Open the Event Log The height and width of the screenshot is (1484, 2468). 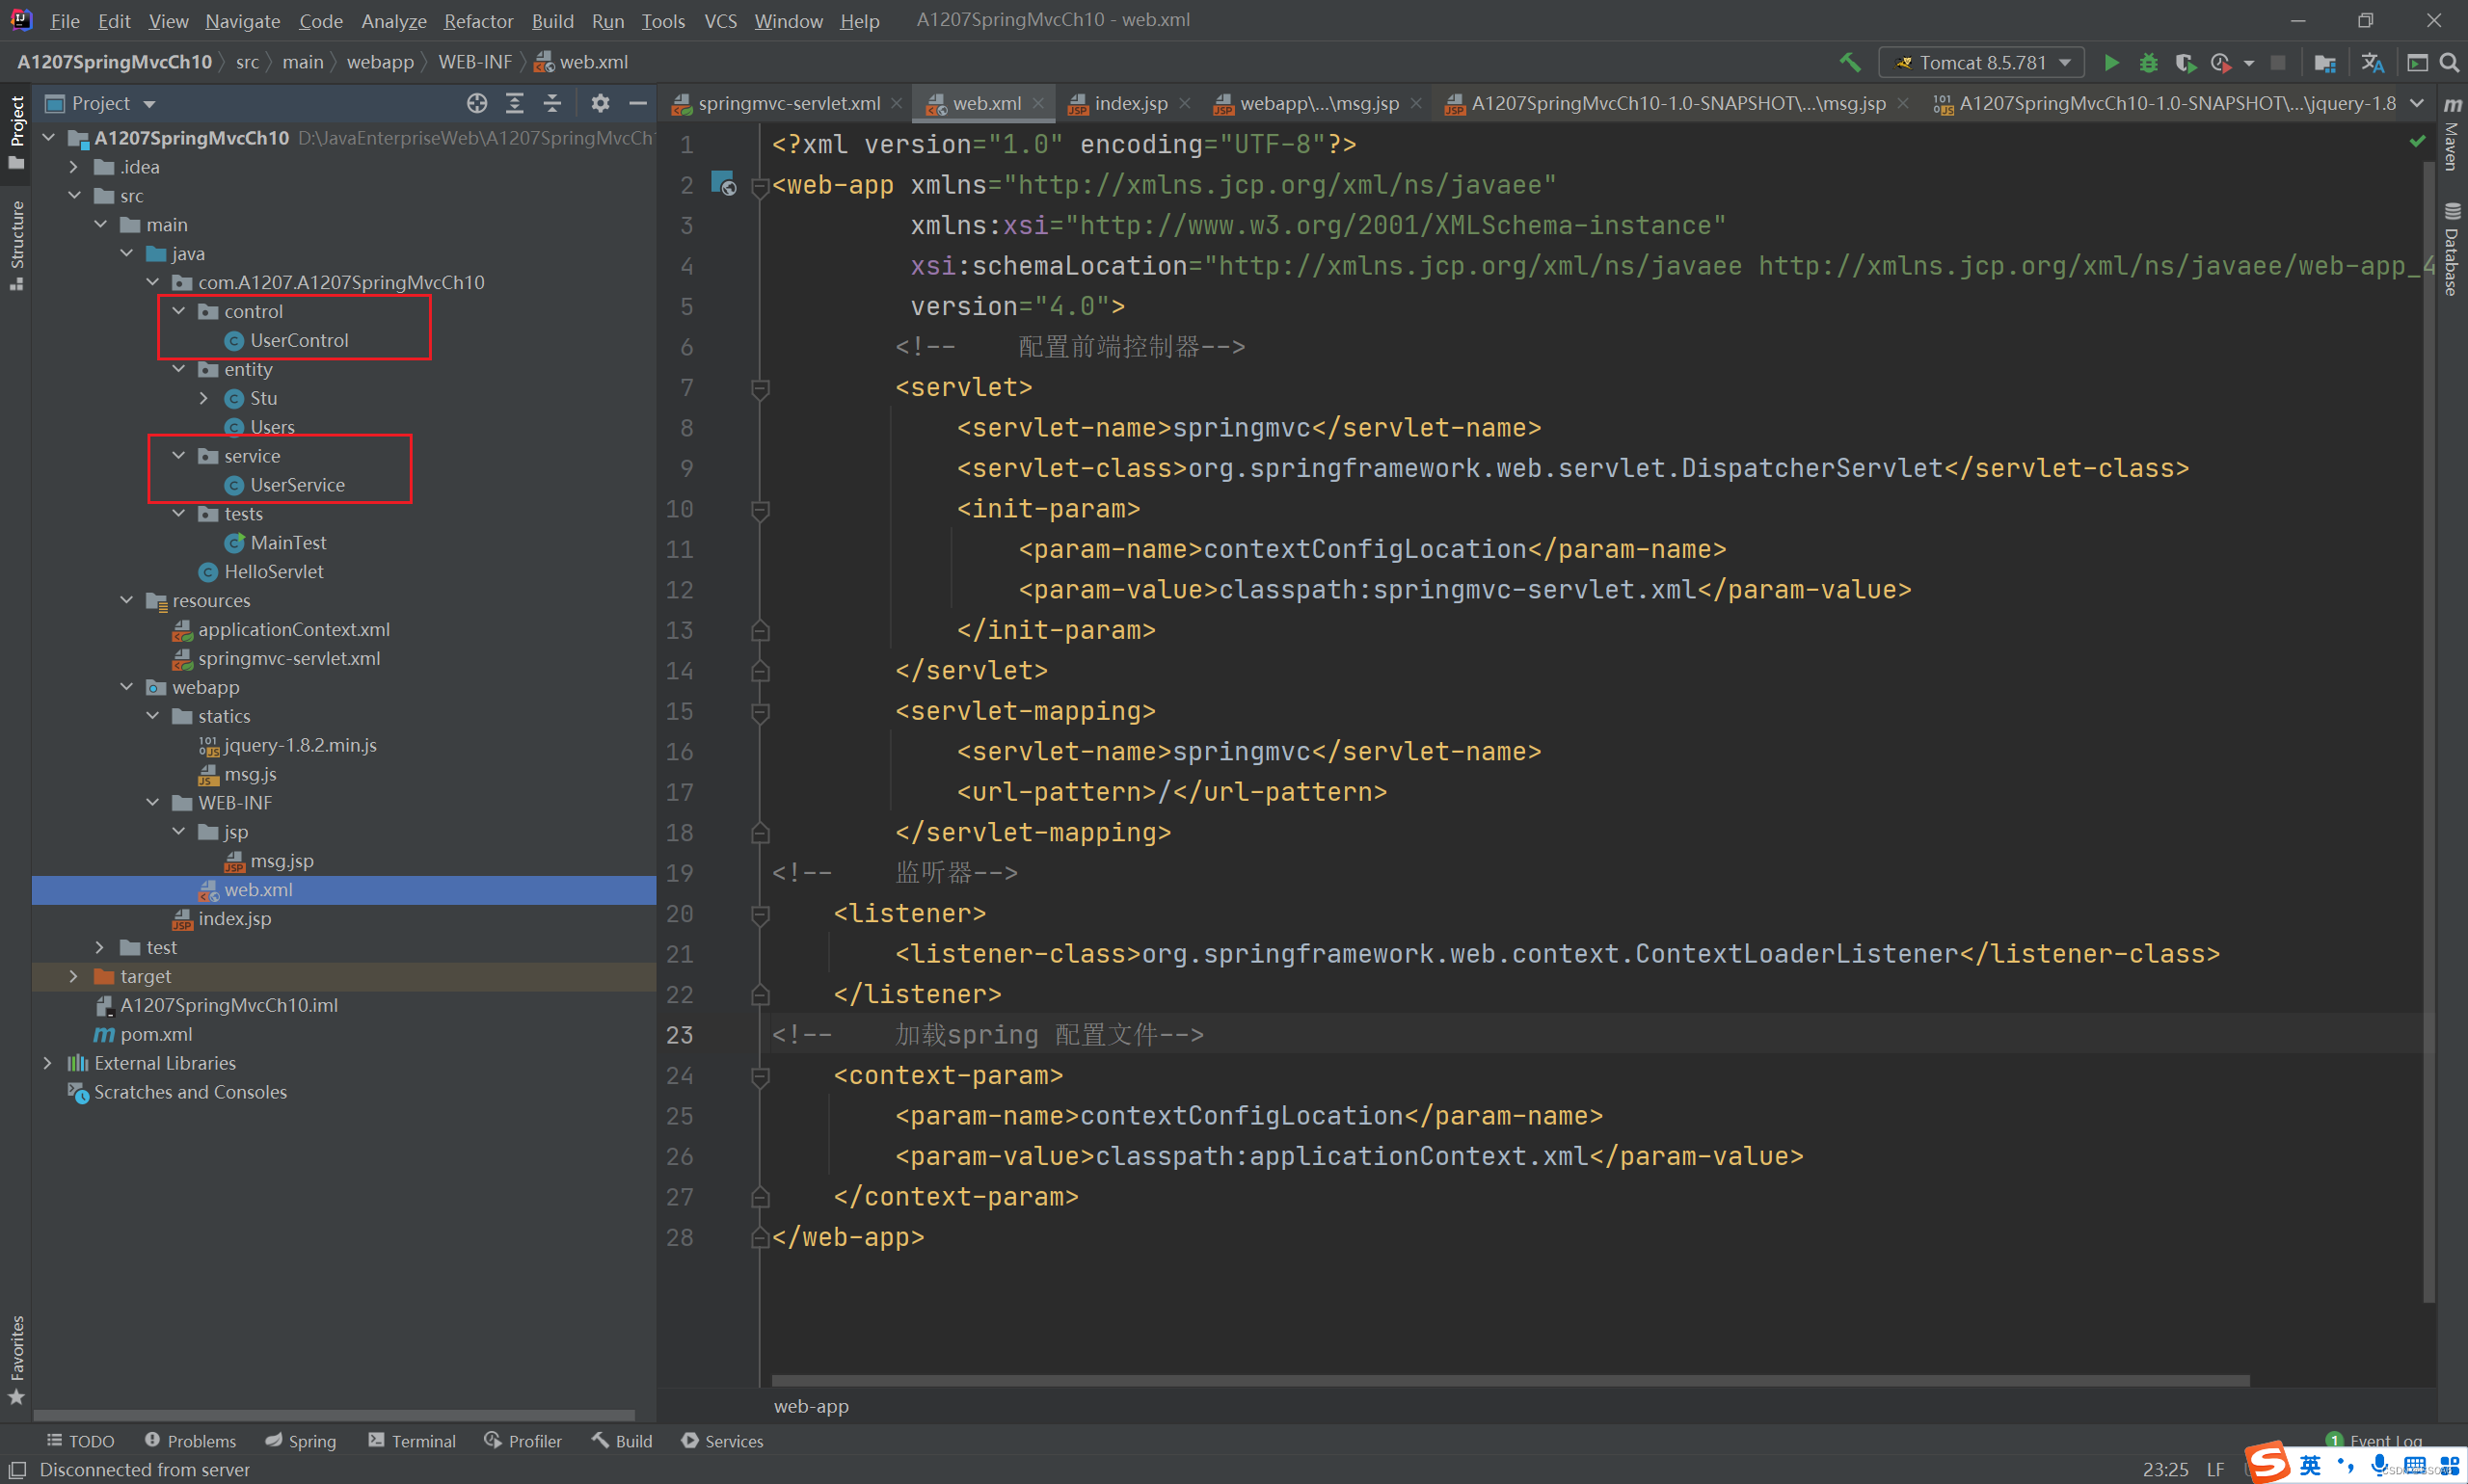tap(2373, 1440)
